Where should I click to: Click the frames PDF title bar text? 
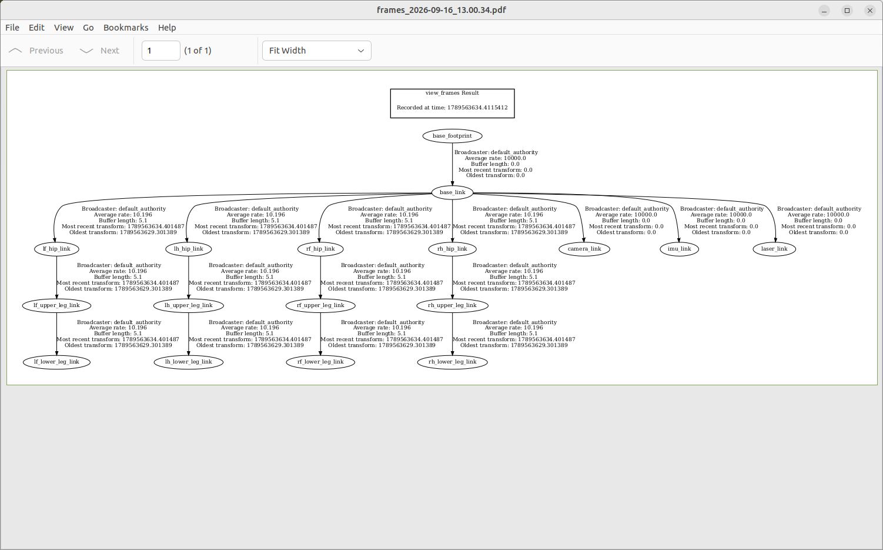441,10
